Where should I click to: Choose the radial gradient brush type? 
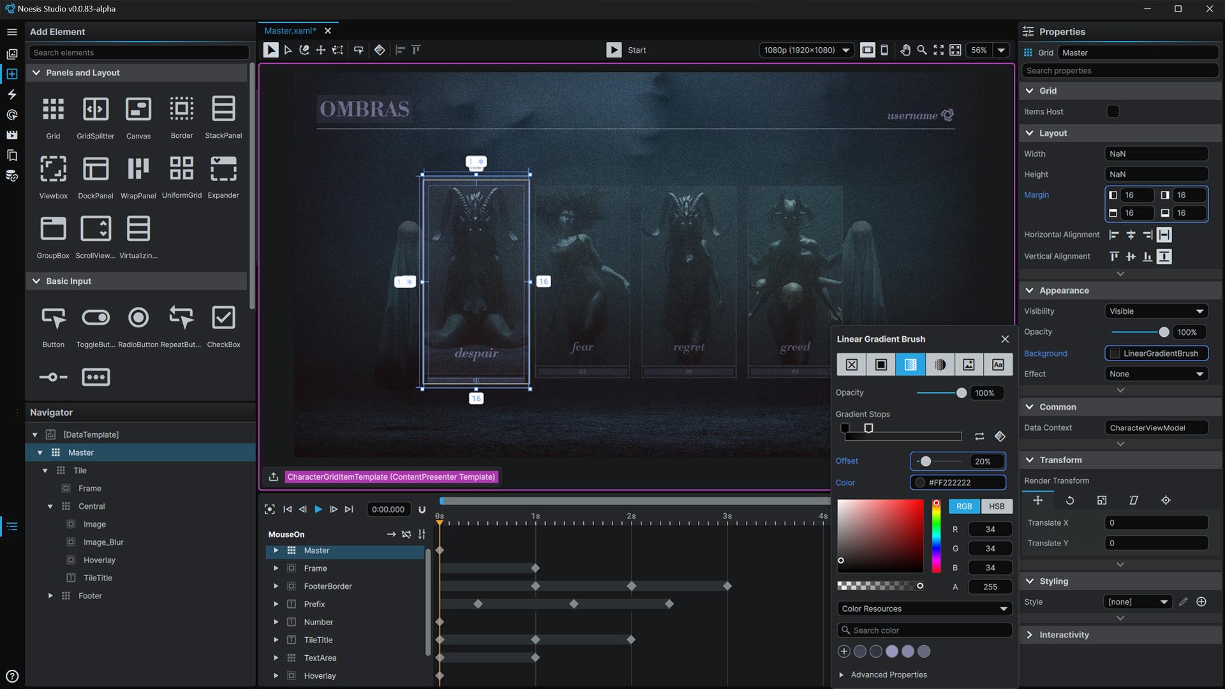click(940, 364)
